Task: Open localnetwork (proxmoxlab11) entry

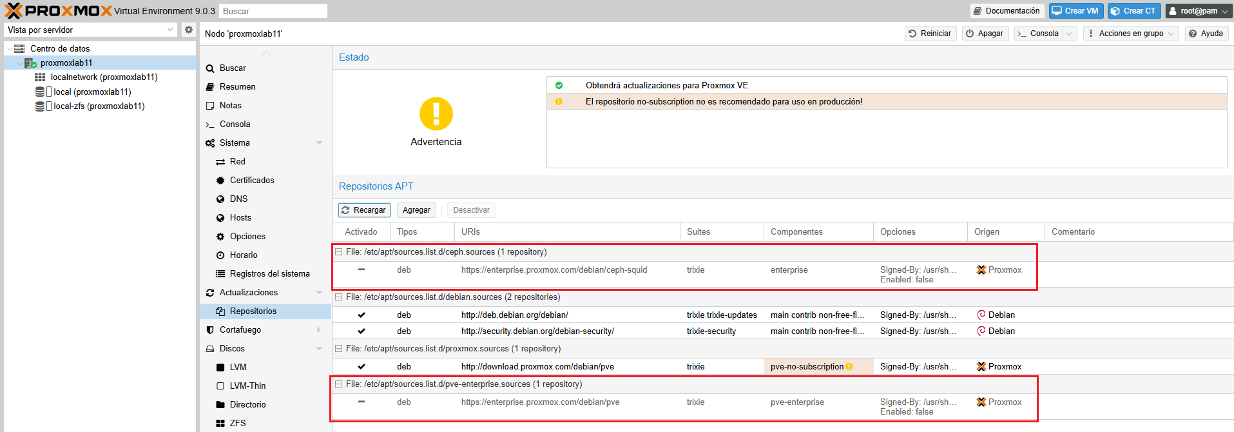Action: (104, 77)
